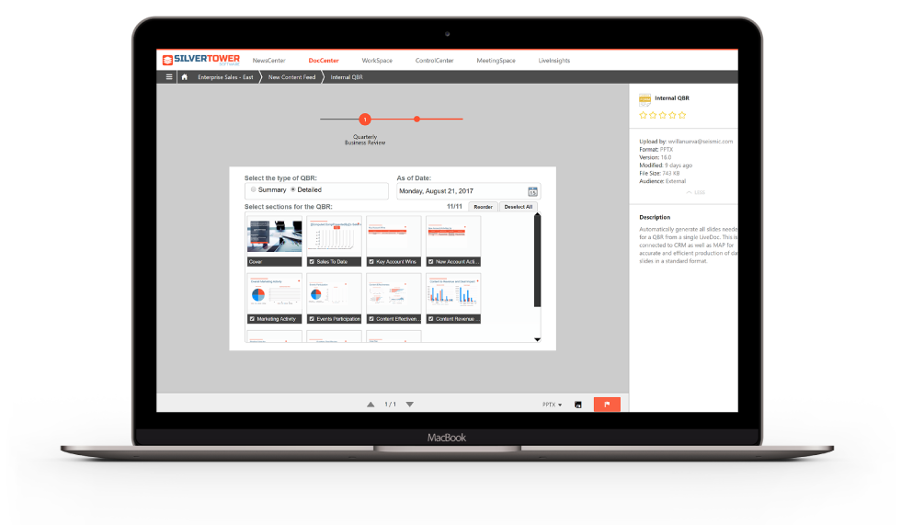
Task: Click the scroll-down arrow of sections list
Action: coord(537,339)
